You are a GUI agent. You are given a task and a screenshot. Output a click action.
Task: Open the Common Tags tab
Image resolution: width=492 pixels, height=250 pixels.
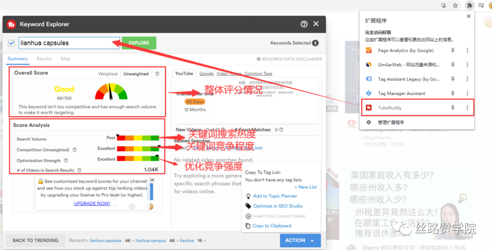[258, 74]
